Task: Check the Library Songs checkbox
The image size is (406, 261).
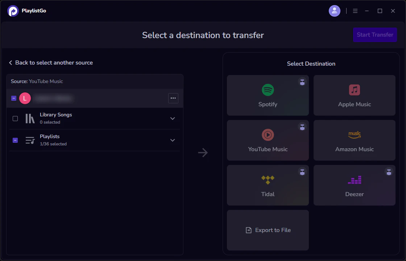Action: click(15, 118)
